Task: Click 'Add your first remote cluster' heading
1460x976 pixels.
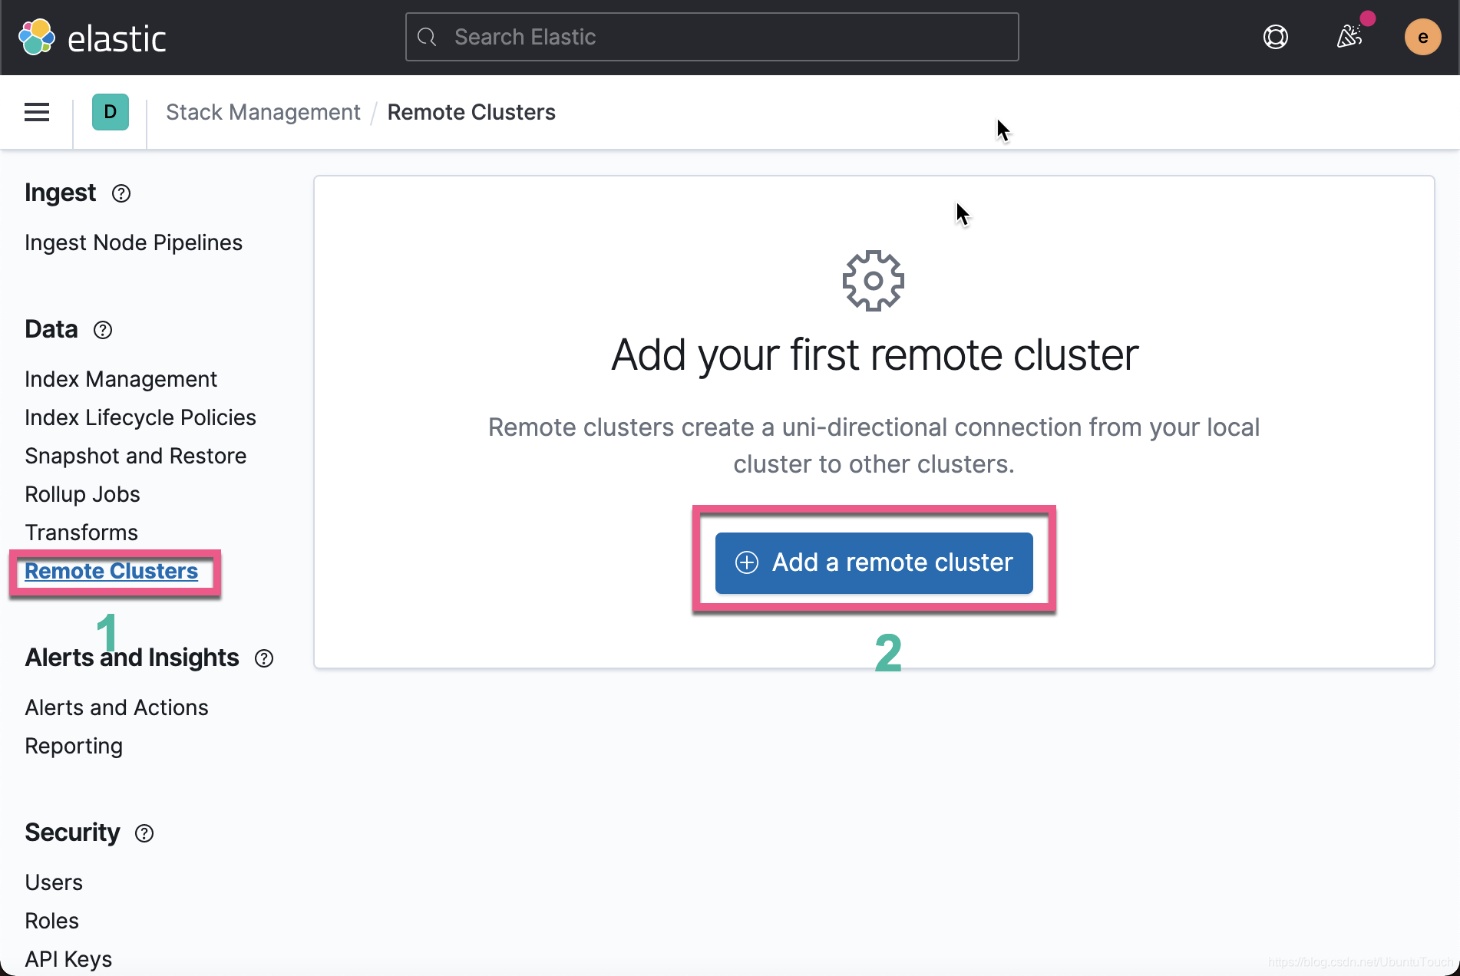Action: [x=874, y=355]
